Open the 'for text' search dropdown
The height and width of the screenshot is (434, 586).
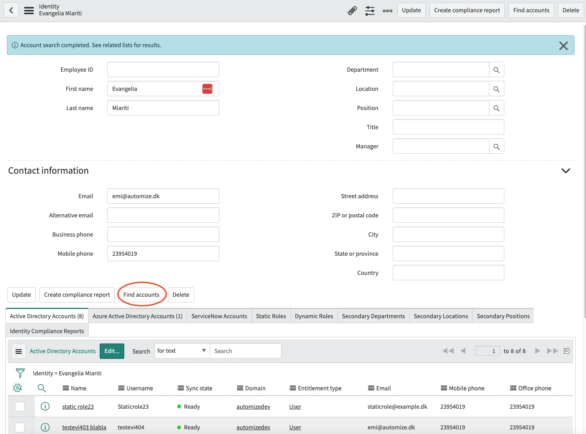182,351
